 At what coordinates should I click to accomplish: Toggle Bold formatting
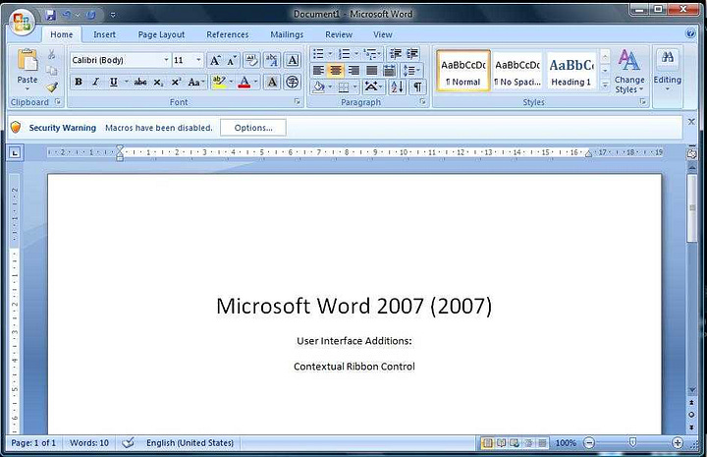(79, 83)
